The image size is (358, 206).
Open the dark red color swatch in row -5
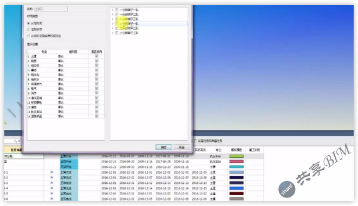point(237,194)
